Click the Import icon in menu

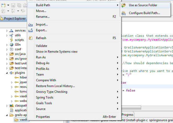31,24
